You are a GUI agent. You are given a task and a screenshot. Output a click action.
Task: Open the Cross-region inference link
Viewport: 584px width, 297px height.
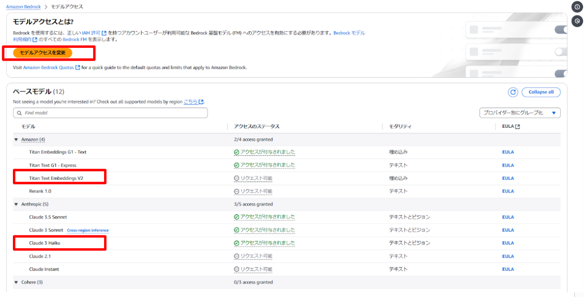[88, 230]
